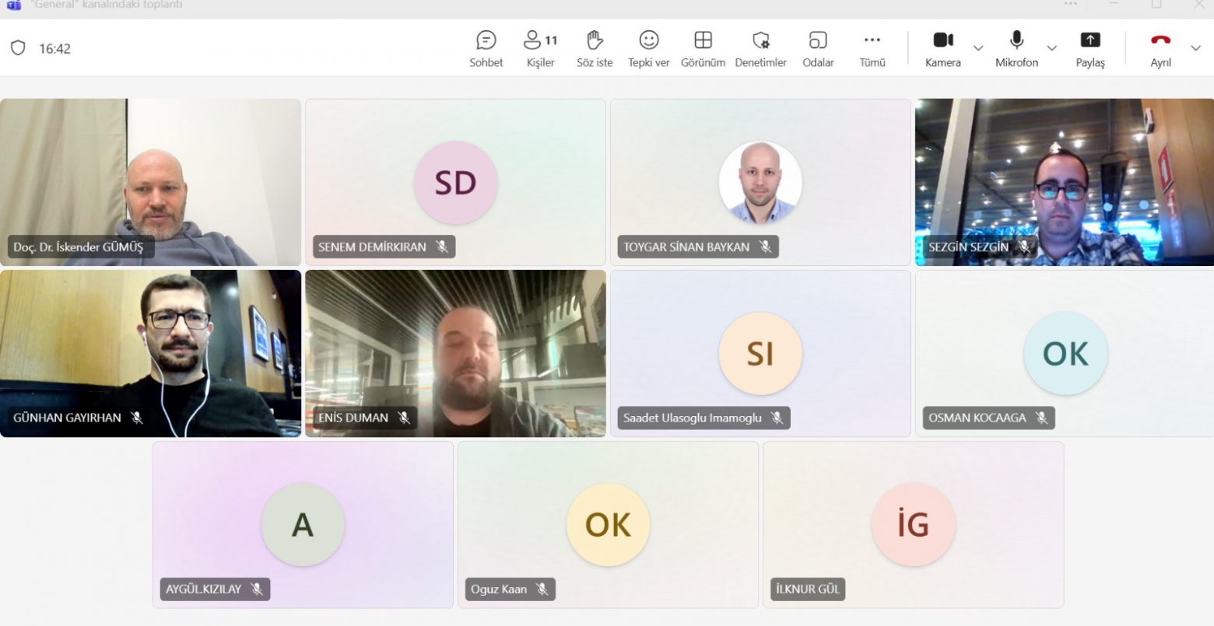
Task: Open the dropdown next to Ayrıl
Action: pos(1195,48)
